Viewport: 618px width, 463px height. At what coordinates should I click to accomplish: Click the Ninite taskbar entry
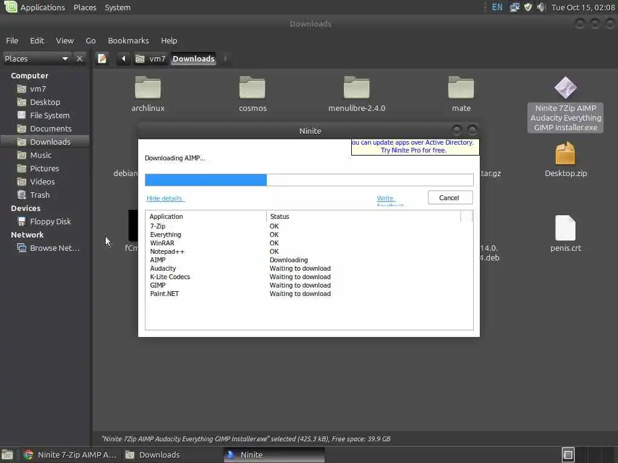(x=275, y=455)
